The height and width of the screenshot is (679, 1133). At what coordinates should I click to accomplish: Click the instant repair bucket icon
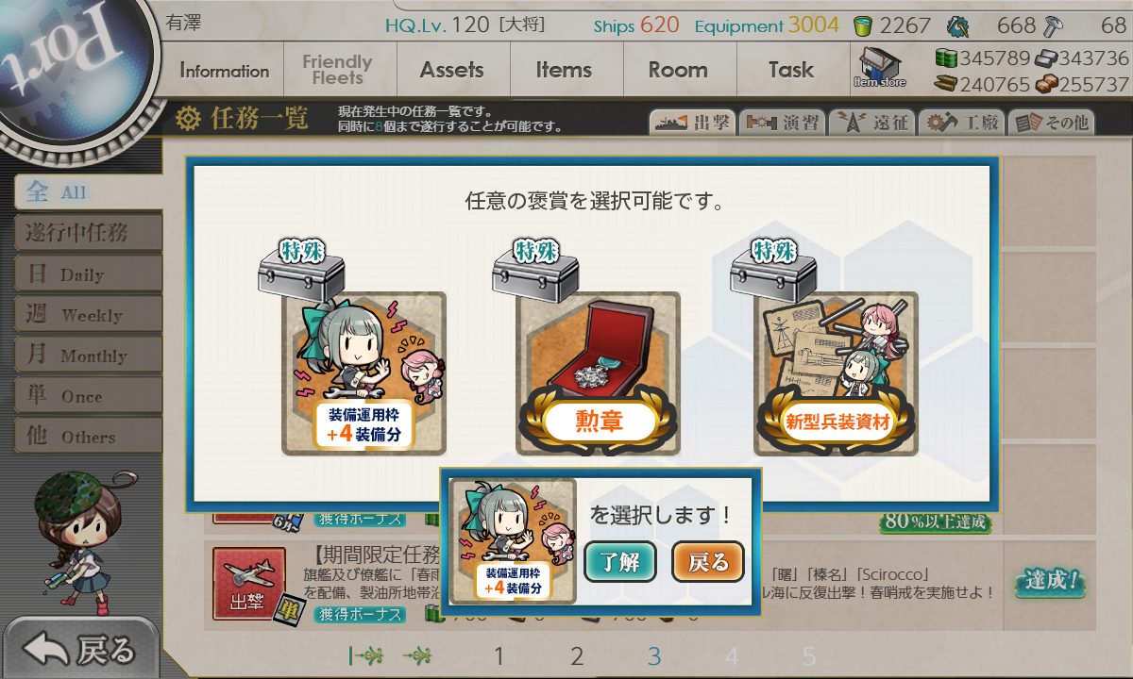863,25
